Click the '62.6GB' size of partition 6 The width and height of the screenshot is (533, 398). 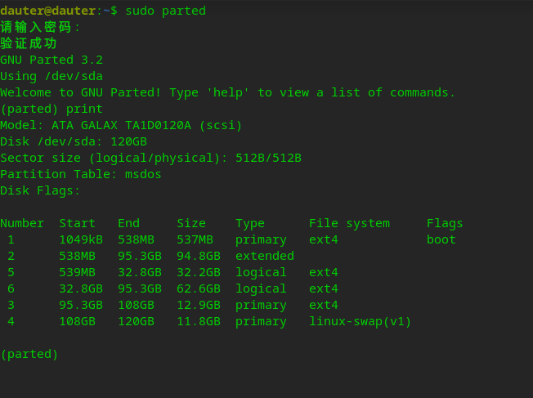(199, 288)
